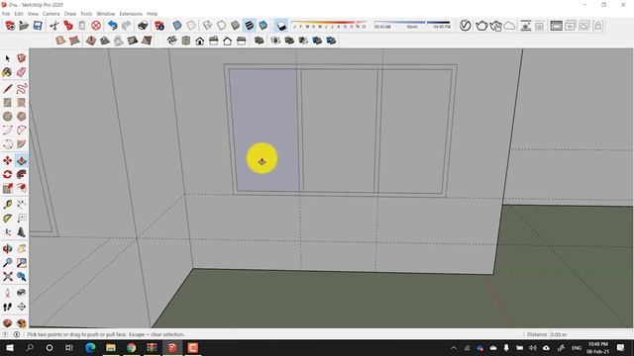The width and height of the screenshot is (634, 356).
Task: Open the Help menu
Action: click(x=152, y=14)
